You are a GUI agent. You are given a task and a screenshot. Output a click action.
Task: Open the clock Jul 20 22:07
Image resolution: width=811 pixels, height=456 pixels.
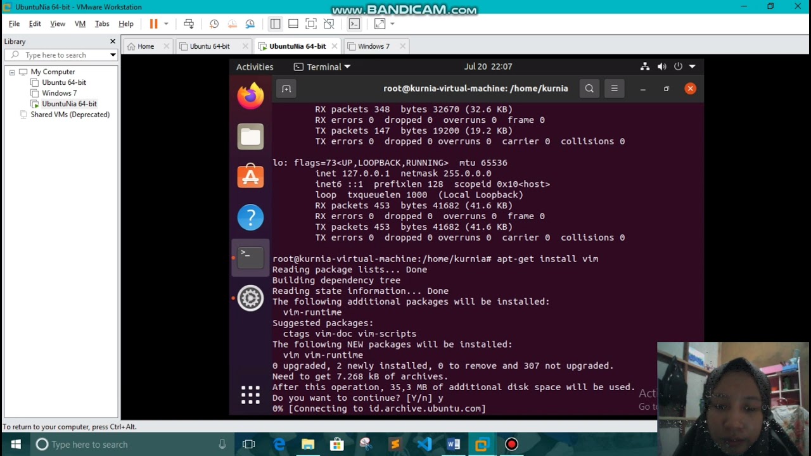coord(488,66)
